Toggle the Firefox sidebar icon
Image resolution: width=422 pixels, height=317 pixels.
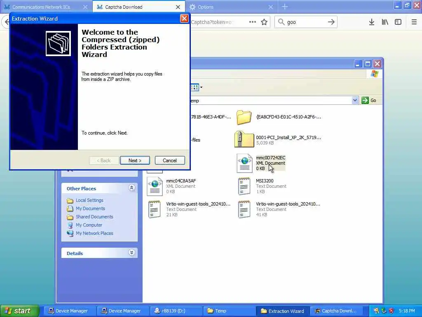(x=398, y=22)
